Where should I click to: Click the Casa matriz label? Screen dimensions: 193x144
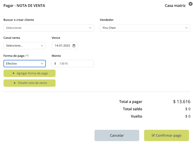click(x=175, y=6)
